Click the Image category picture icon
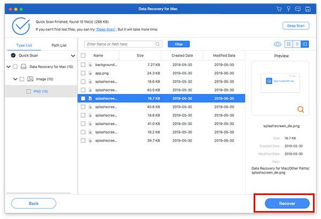This screenshot has width=321, height=219. click(x=30, y=79)
